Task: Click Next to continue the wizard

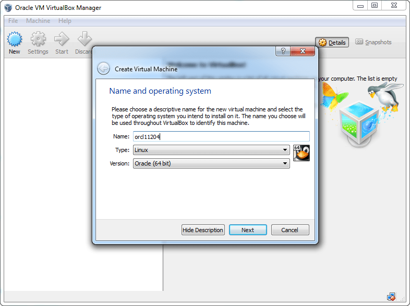Action: point(248,230)
